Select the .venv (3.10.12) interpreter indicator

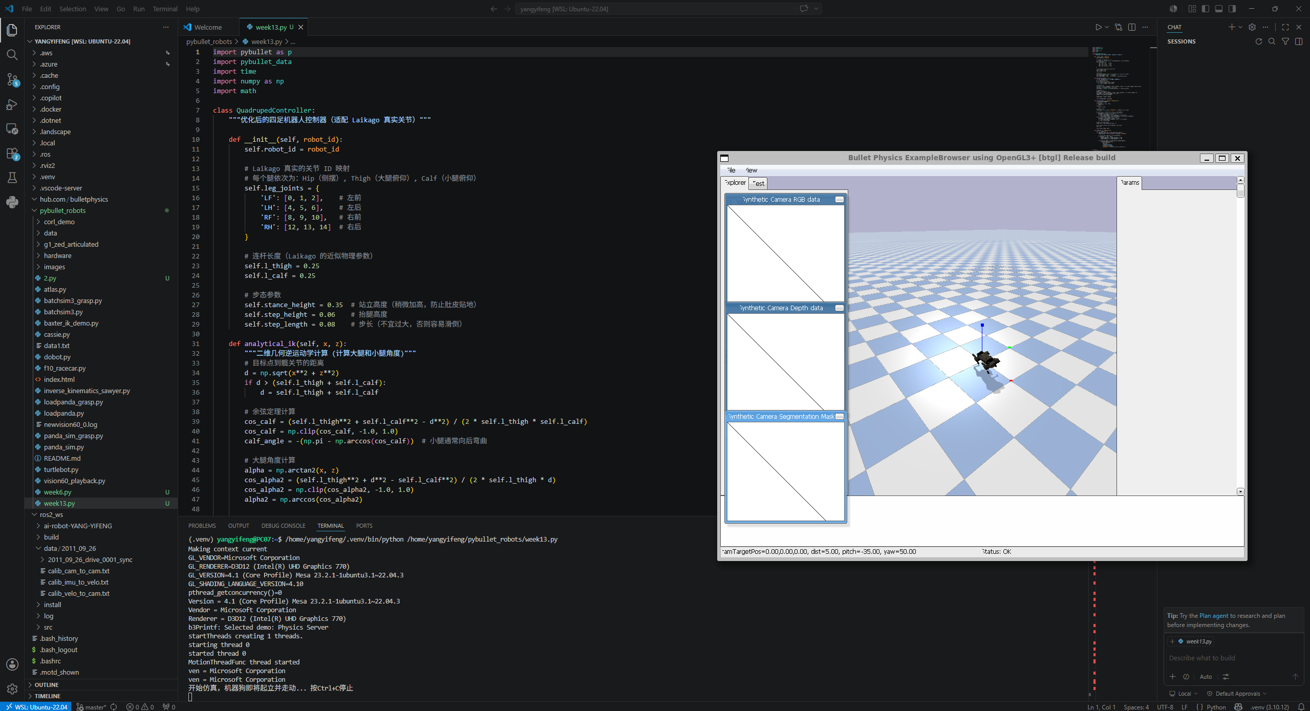coord(1270,707)
